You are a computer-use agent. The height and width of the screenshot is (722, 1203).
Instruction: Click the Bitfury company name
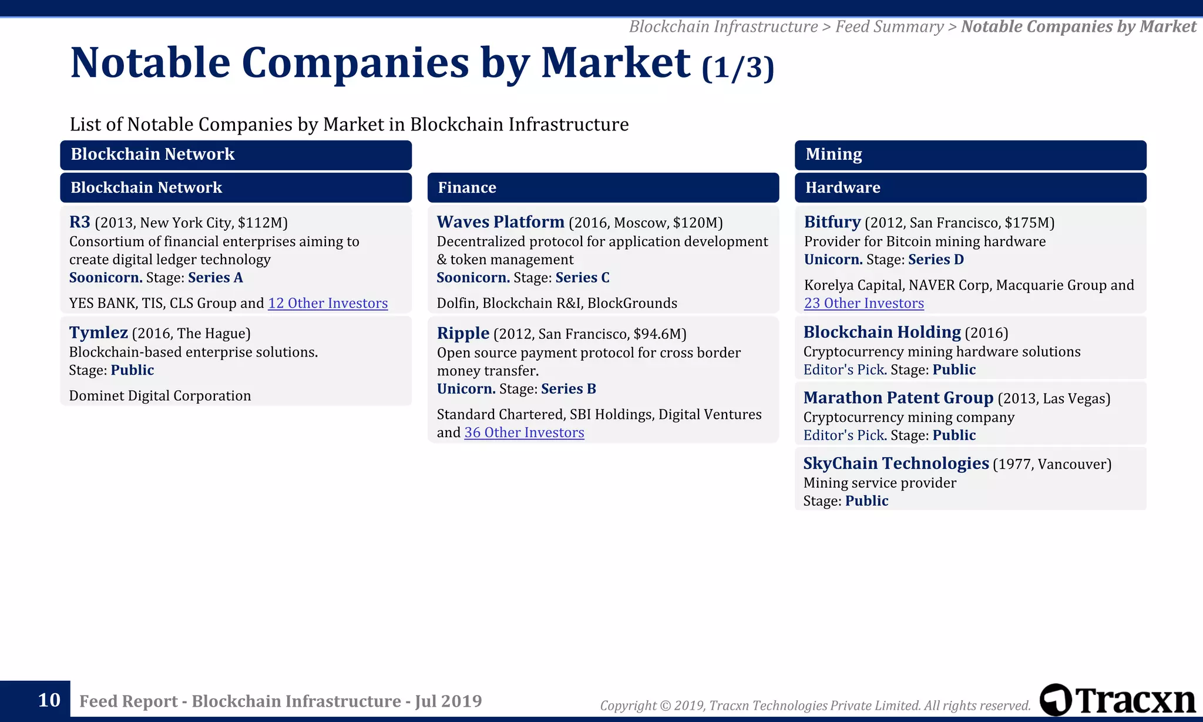832,222
